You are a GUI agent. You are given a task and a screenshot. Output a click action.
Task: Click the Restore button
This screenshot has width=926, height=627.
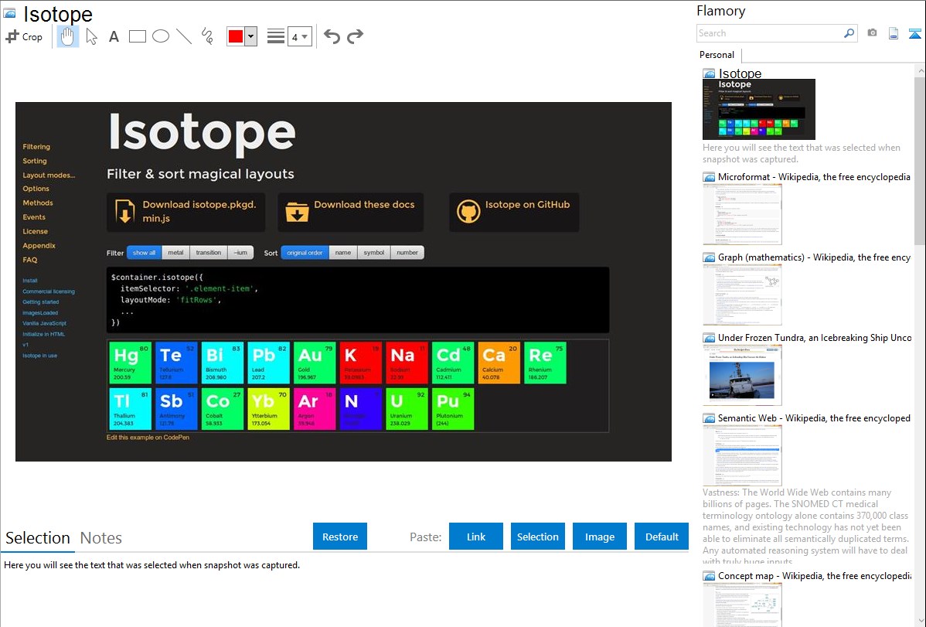pos(340,537)
